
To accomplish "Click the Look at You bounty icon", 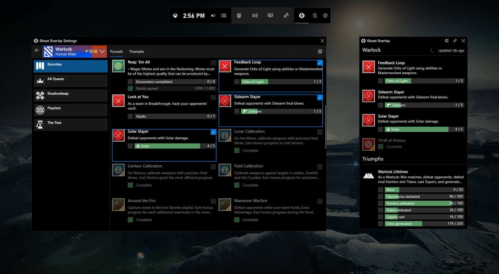I will pyautogui.click(x=118, y=101).
